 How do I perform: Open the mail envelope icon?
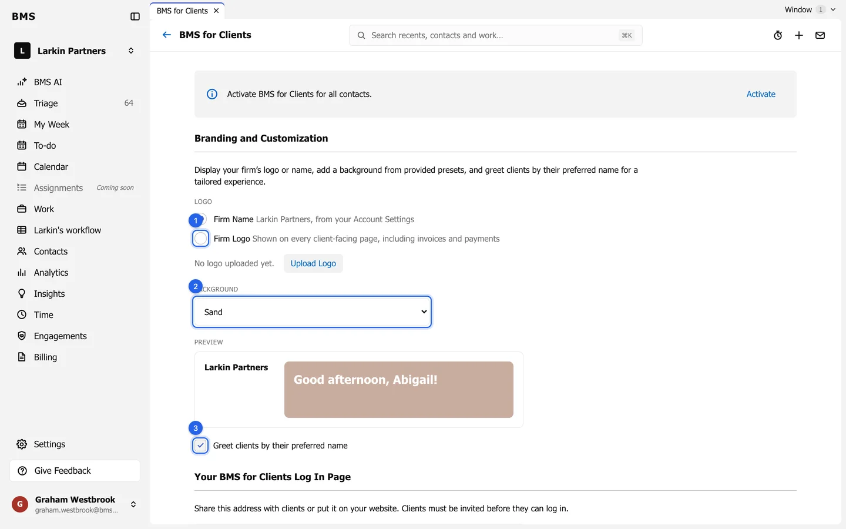tap(820, 35)
